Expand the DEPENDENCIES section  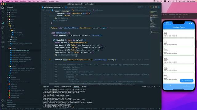tap(11, 105)
